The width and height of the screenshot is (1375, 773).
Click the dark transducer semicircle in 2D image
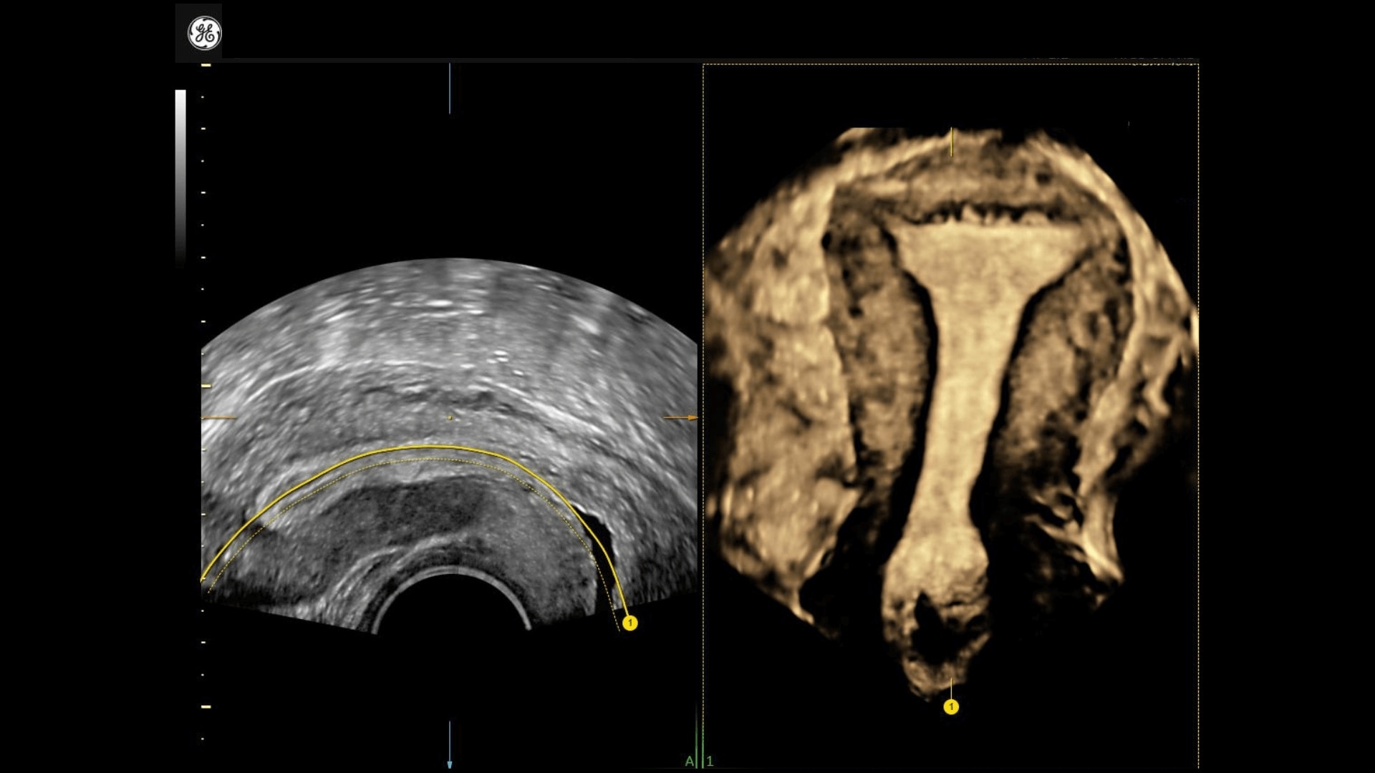pyautogui.click(x=451, y=605)
